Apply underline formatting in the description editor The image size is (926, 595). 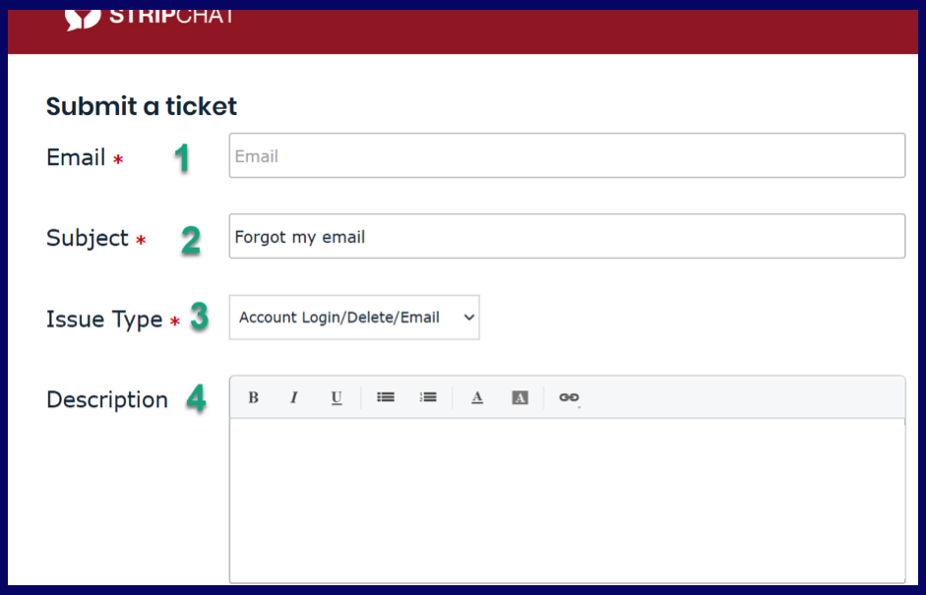336,396
